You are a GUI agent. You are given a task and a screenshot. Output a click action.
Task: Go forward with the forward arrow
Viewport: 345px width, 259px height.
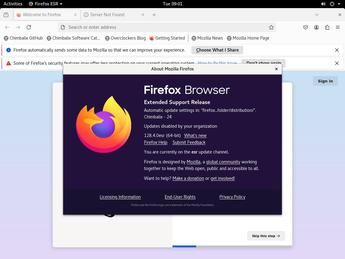[x=18, y=27]
